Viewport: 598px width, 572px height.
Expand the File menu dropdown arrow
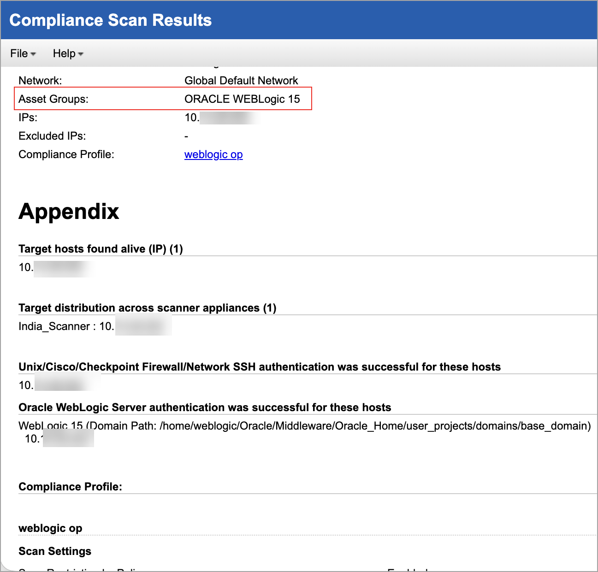click(33, 54)
